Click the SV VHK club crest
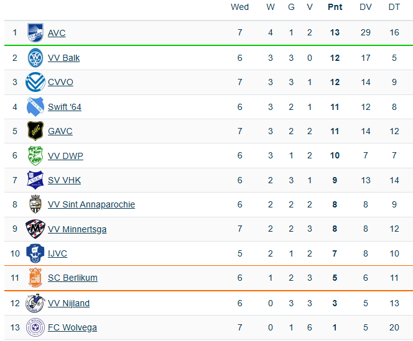Image resolution: width=413 pixels, height=341 pixels. coord(35,180)
